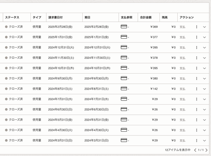
Task: Expand the 2024年3月31日 invoice row
Action: [x=204, y=140]
